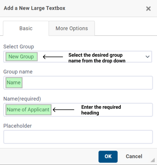Close the Add a New Large Textbox dialog

click(x=148, y=8)
